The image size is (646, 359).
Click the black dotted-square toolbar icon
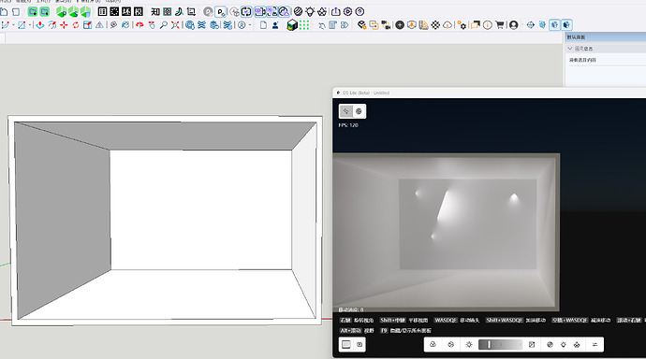114,11
